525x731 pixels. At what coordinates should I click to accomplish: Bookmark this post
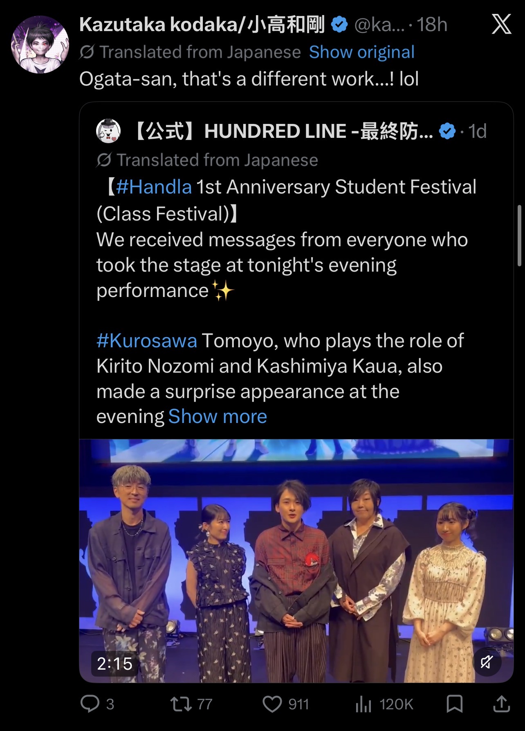(x=454, y=704)
